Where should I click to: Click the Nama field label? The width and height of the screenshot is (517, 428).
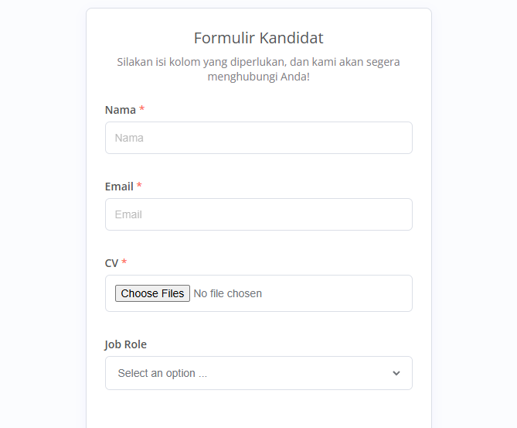[121, 110]
